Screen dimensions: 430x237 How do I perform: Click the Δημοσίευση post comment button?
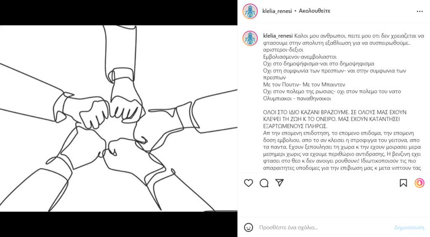[409, 227]
